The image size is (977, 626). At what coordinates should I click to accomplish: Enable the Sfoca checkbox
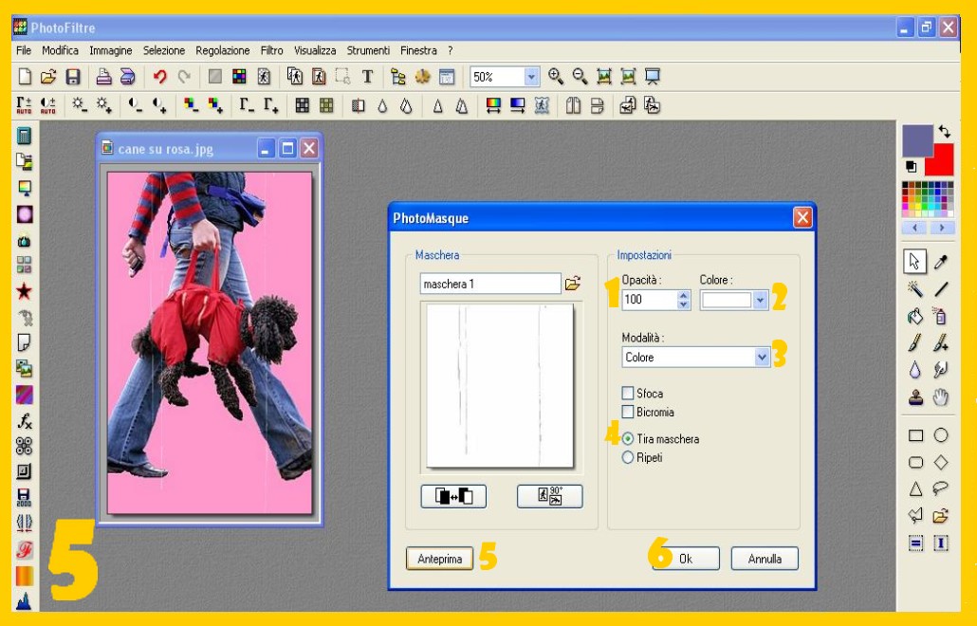coord(628,393)
